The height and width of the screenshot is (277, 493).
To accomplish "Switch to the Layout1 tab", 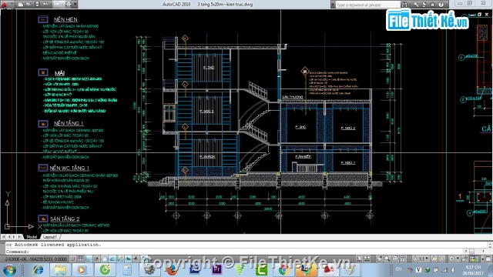I will point(50,237).
